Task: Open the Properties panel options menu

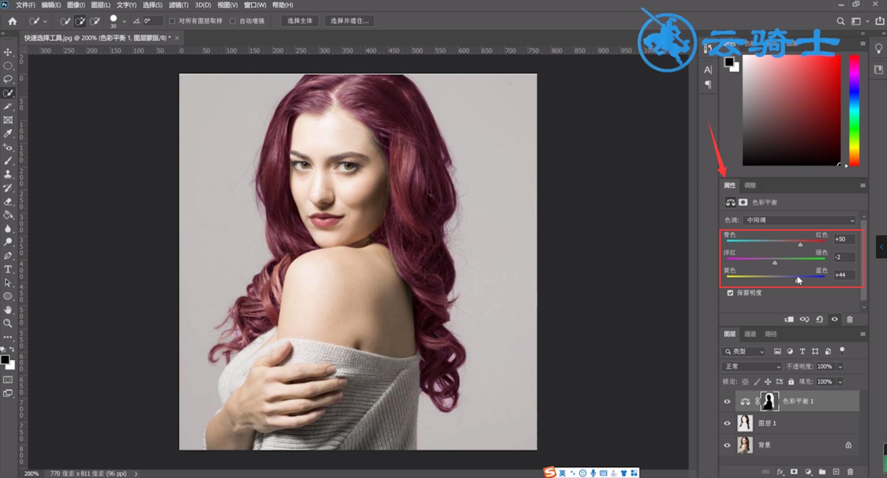Action: point(863,185)
